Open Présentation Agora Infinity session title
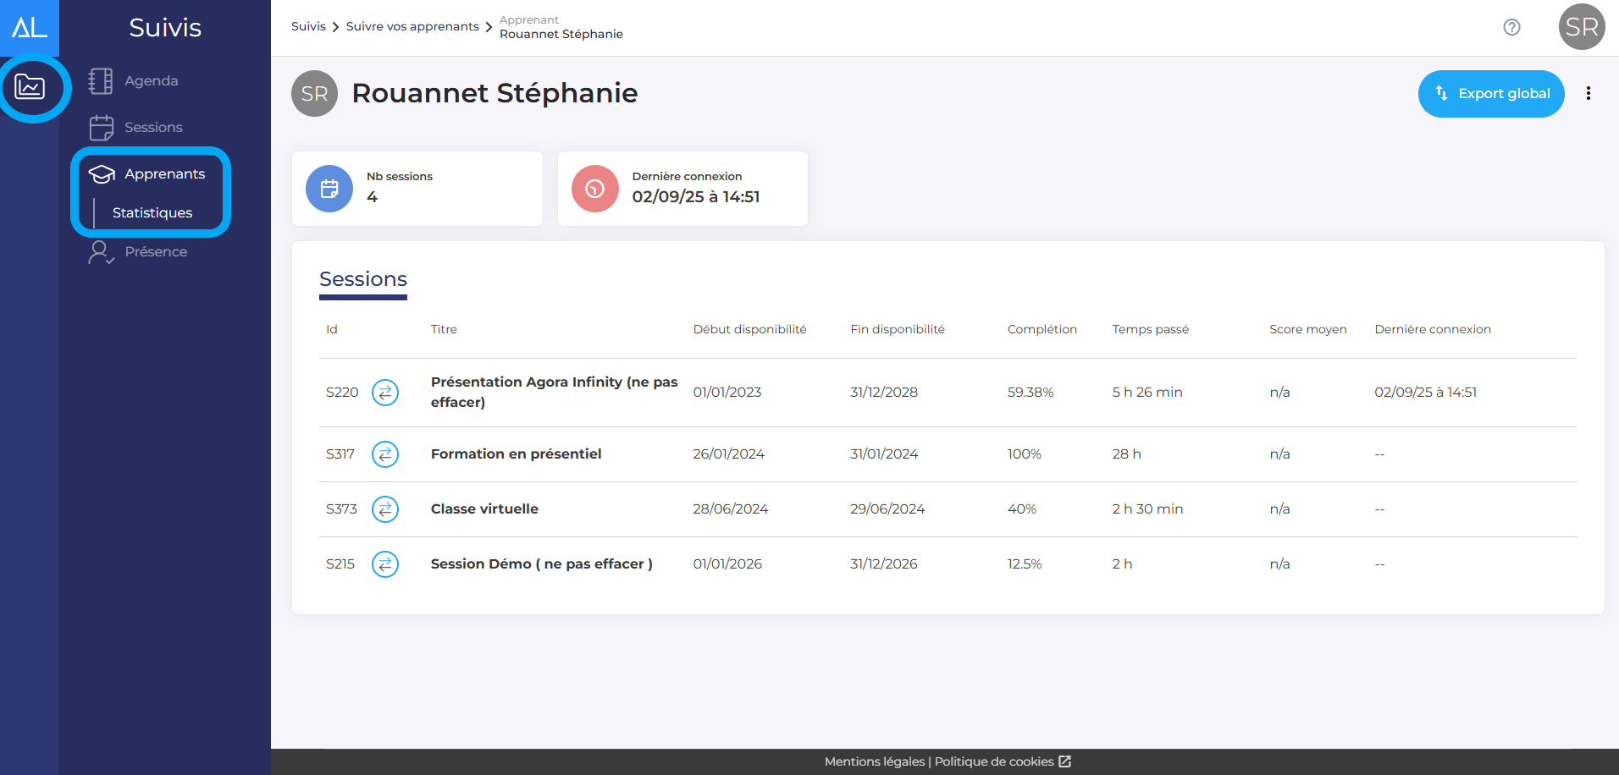 point(554,392)
